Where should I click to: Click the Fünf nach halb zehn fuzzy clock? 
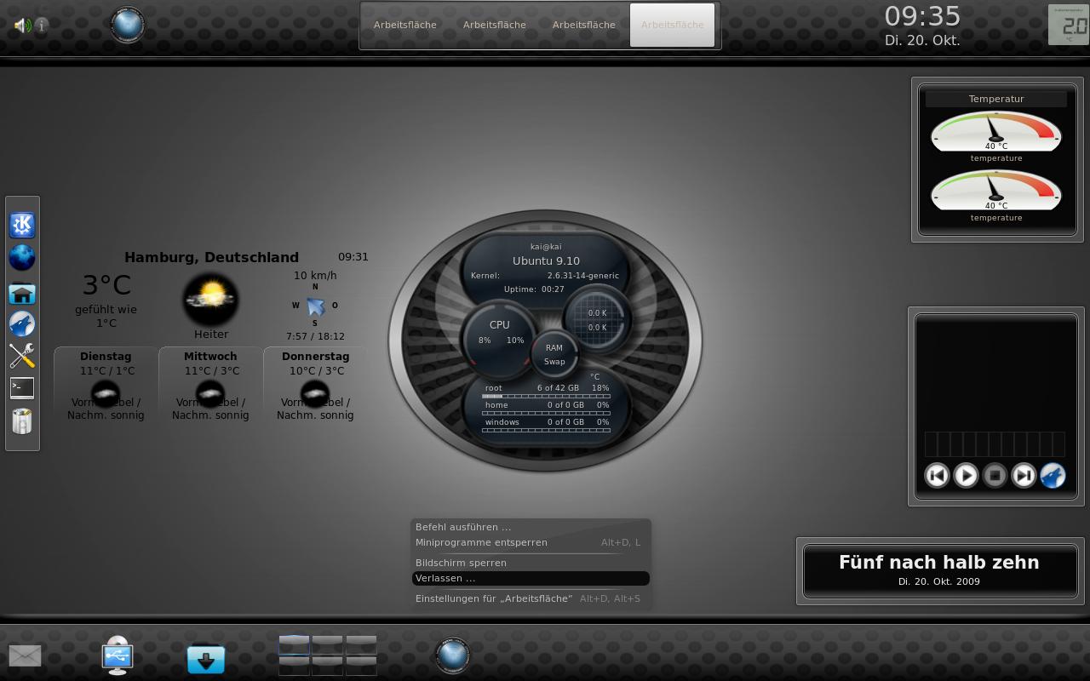(x=938, y=563)
